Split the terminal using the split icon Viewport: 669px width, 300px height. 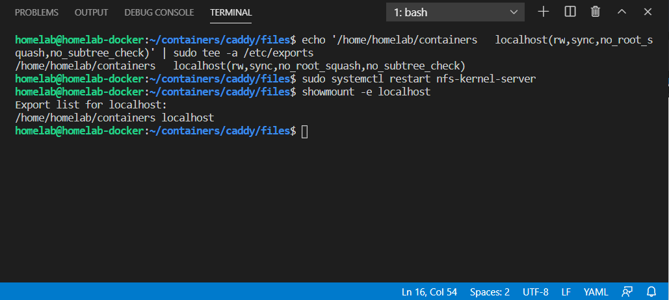[570, 12]
